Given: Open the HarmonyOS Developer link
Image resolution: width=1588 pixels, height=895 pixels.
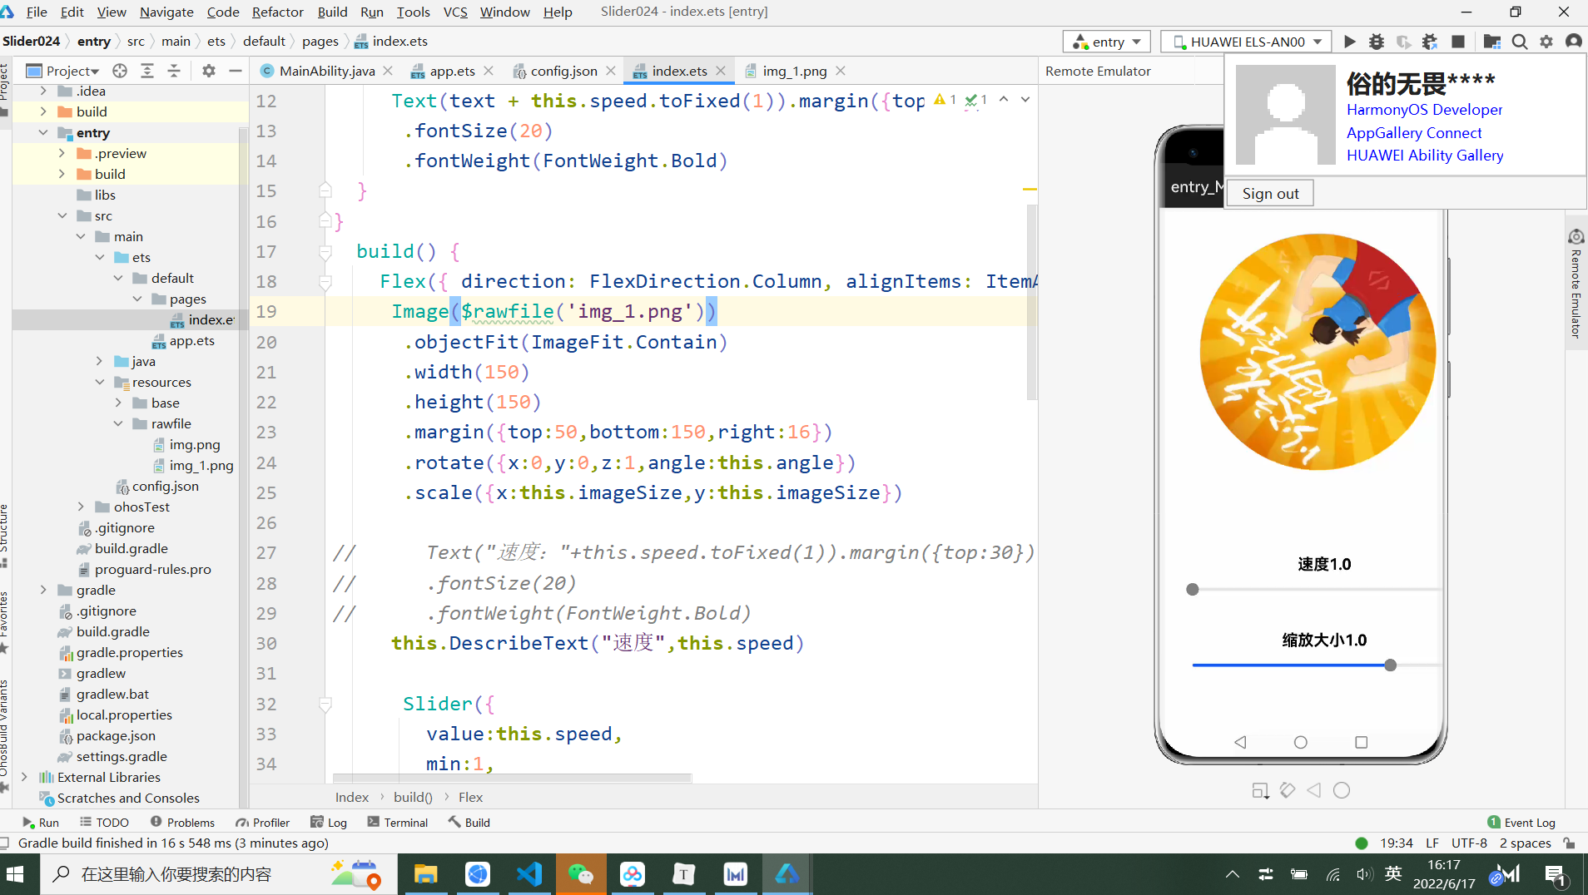Looking at the screenshot, I should 1424,110.
